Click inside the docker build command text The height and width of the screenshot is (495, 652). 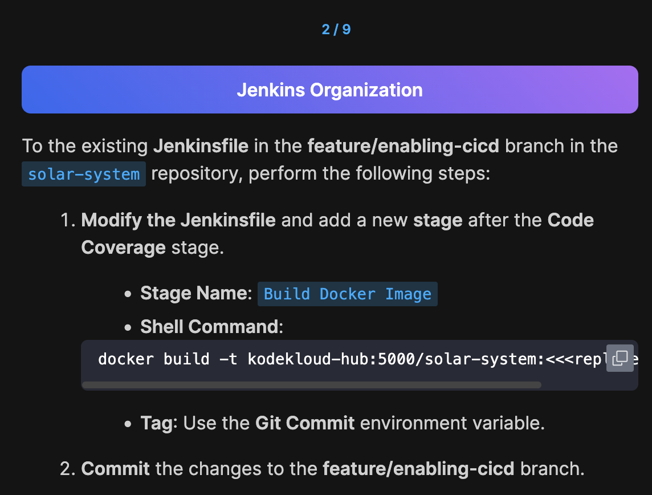pos(319,359)
